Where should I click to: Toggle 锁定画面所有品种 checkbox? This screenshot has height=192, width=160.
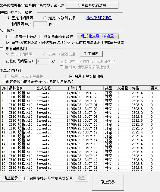pyautogui.click(x=41, y=37)
